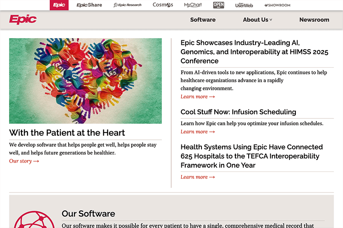This screenshot has width=343, height=228.
Task: Click the red Epic tab in top bar
Action: pos(59,5)
